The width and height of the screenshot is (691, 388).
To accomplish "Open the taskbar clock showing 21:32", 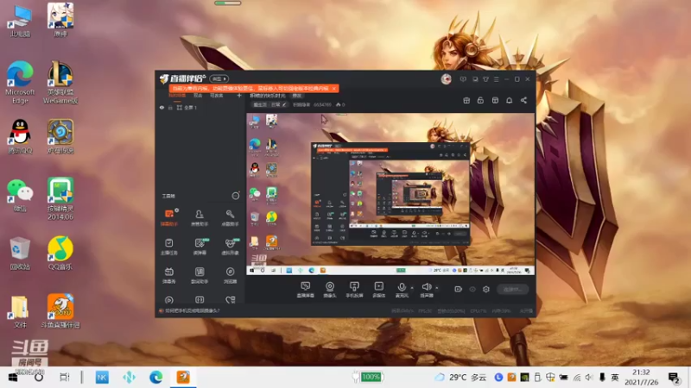I will pyautogui.click(x=641, y=378).
